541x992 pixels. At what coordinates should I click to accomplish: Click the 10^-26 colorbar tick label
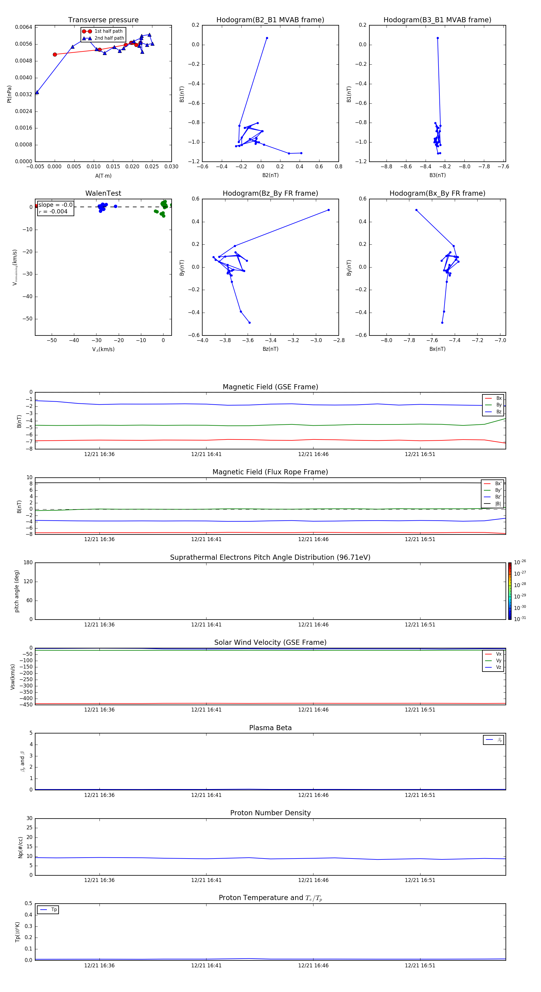click(x=520, y=562)
